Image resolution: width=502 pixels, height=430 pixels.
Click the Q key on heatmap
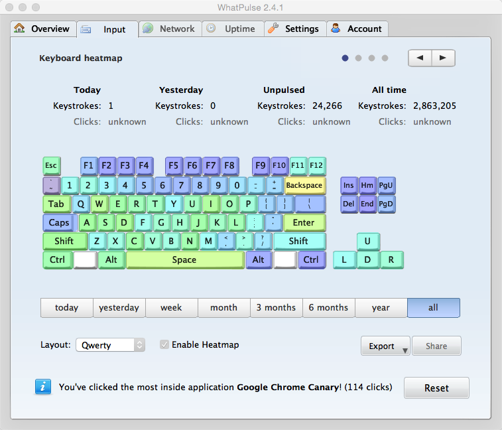(81, 204)
